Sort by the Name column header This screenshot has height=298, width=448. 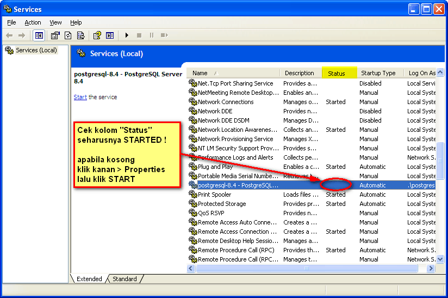pyautogui.click(x=233, y=73)
